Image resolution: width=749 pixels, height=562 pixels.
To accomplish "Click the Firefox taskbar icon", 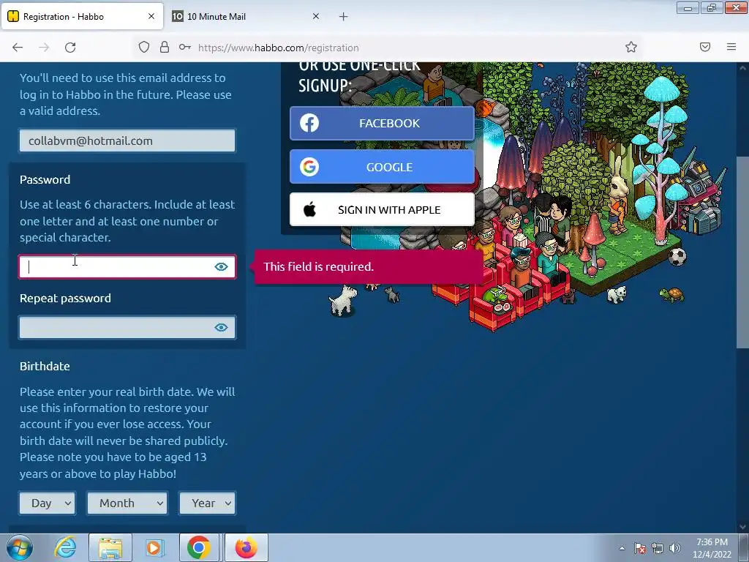I will coord(246,547).
